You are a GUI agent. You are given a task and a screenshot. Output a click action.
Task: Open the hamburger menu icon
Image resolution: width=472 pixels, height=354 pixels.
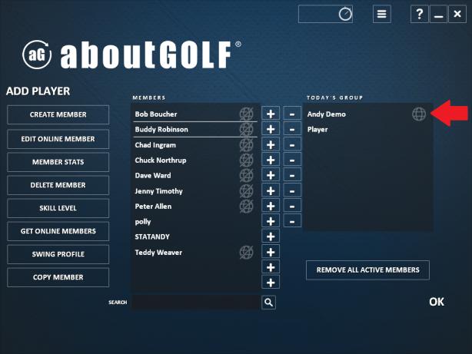point(382,14)
